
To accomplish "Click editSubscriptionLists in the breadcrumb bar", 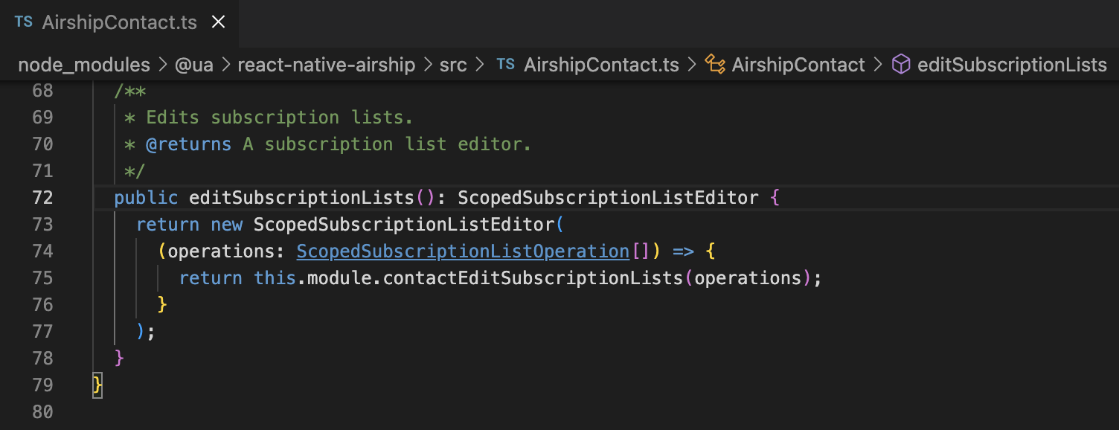I will pos(1013,65).
